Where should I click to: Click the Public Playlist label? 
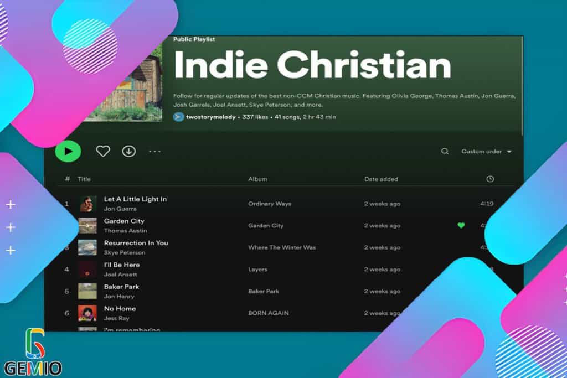pos(194,39)
